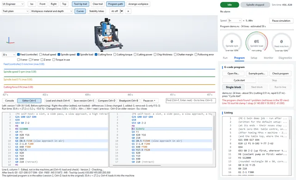Check the X error box
This screenshot has width=296, height=180.
click(x=18, y=60)
